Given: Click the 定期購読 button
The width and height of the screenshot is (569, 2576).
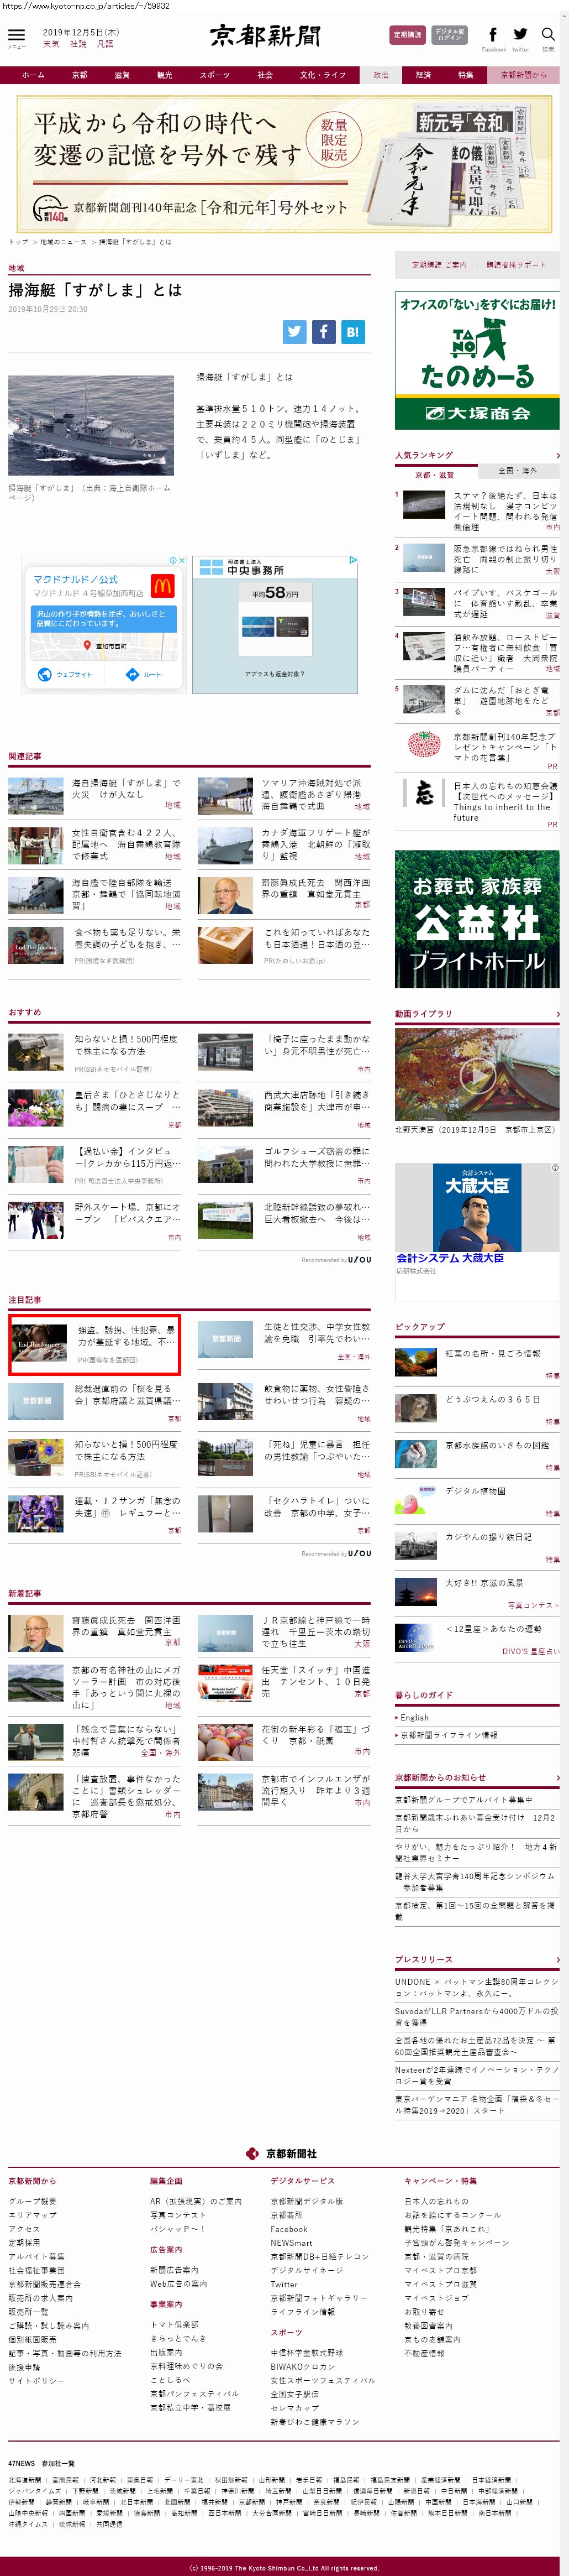Looking at the screenshot, I should pos(407,35).
